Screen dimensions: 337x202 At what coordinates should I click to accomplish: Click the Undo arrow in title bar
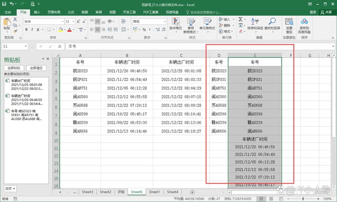(x=12, y=4)
